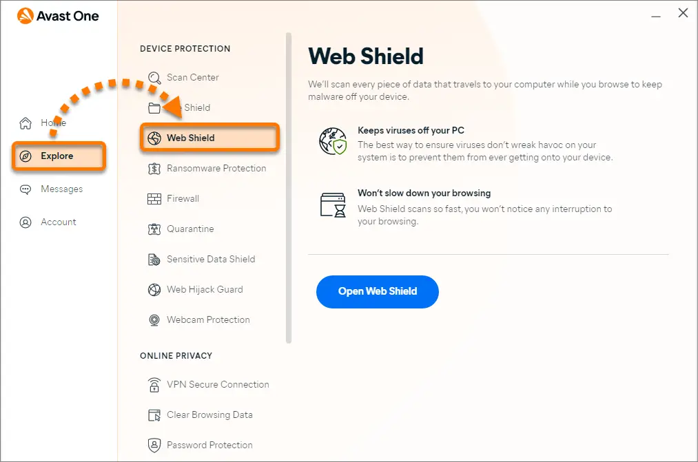Screen dimensions: 698x462
Task: Select the Web Shield list item
Action: coord(209,138)
